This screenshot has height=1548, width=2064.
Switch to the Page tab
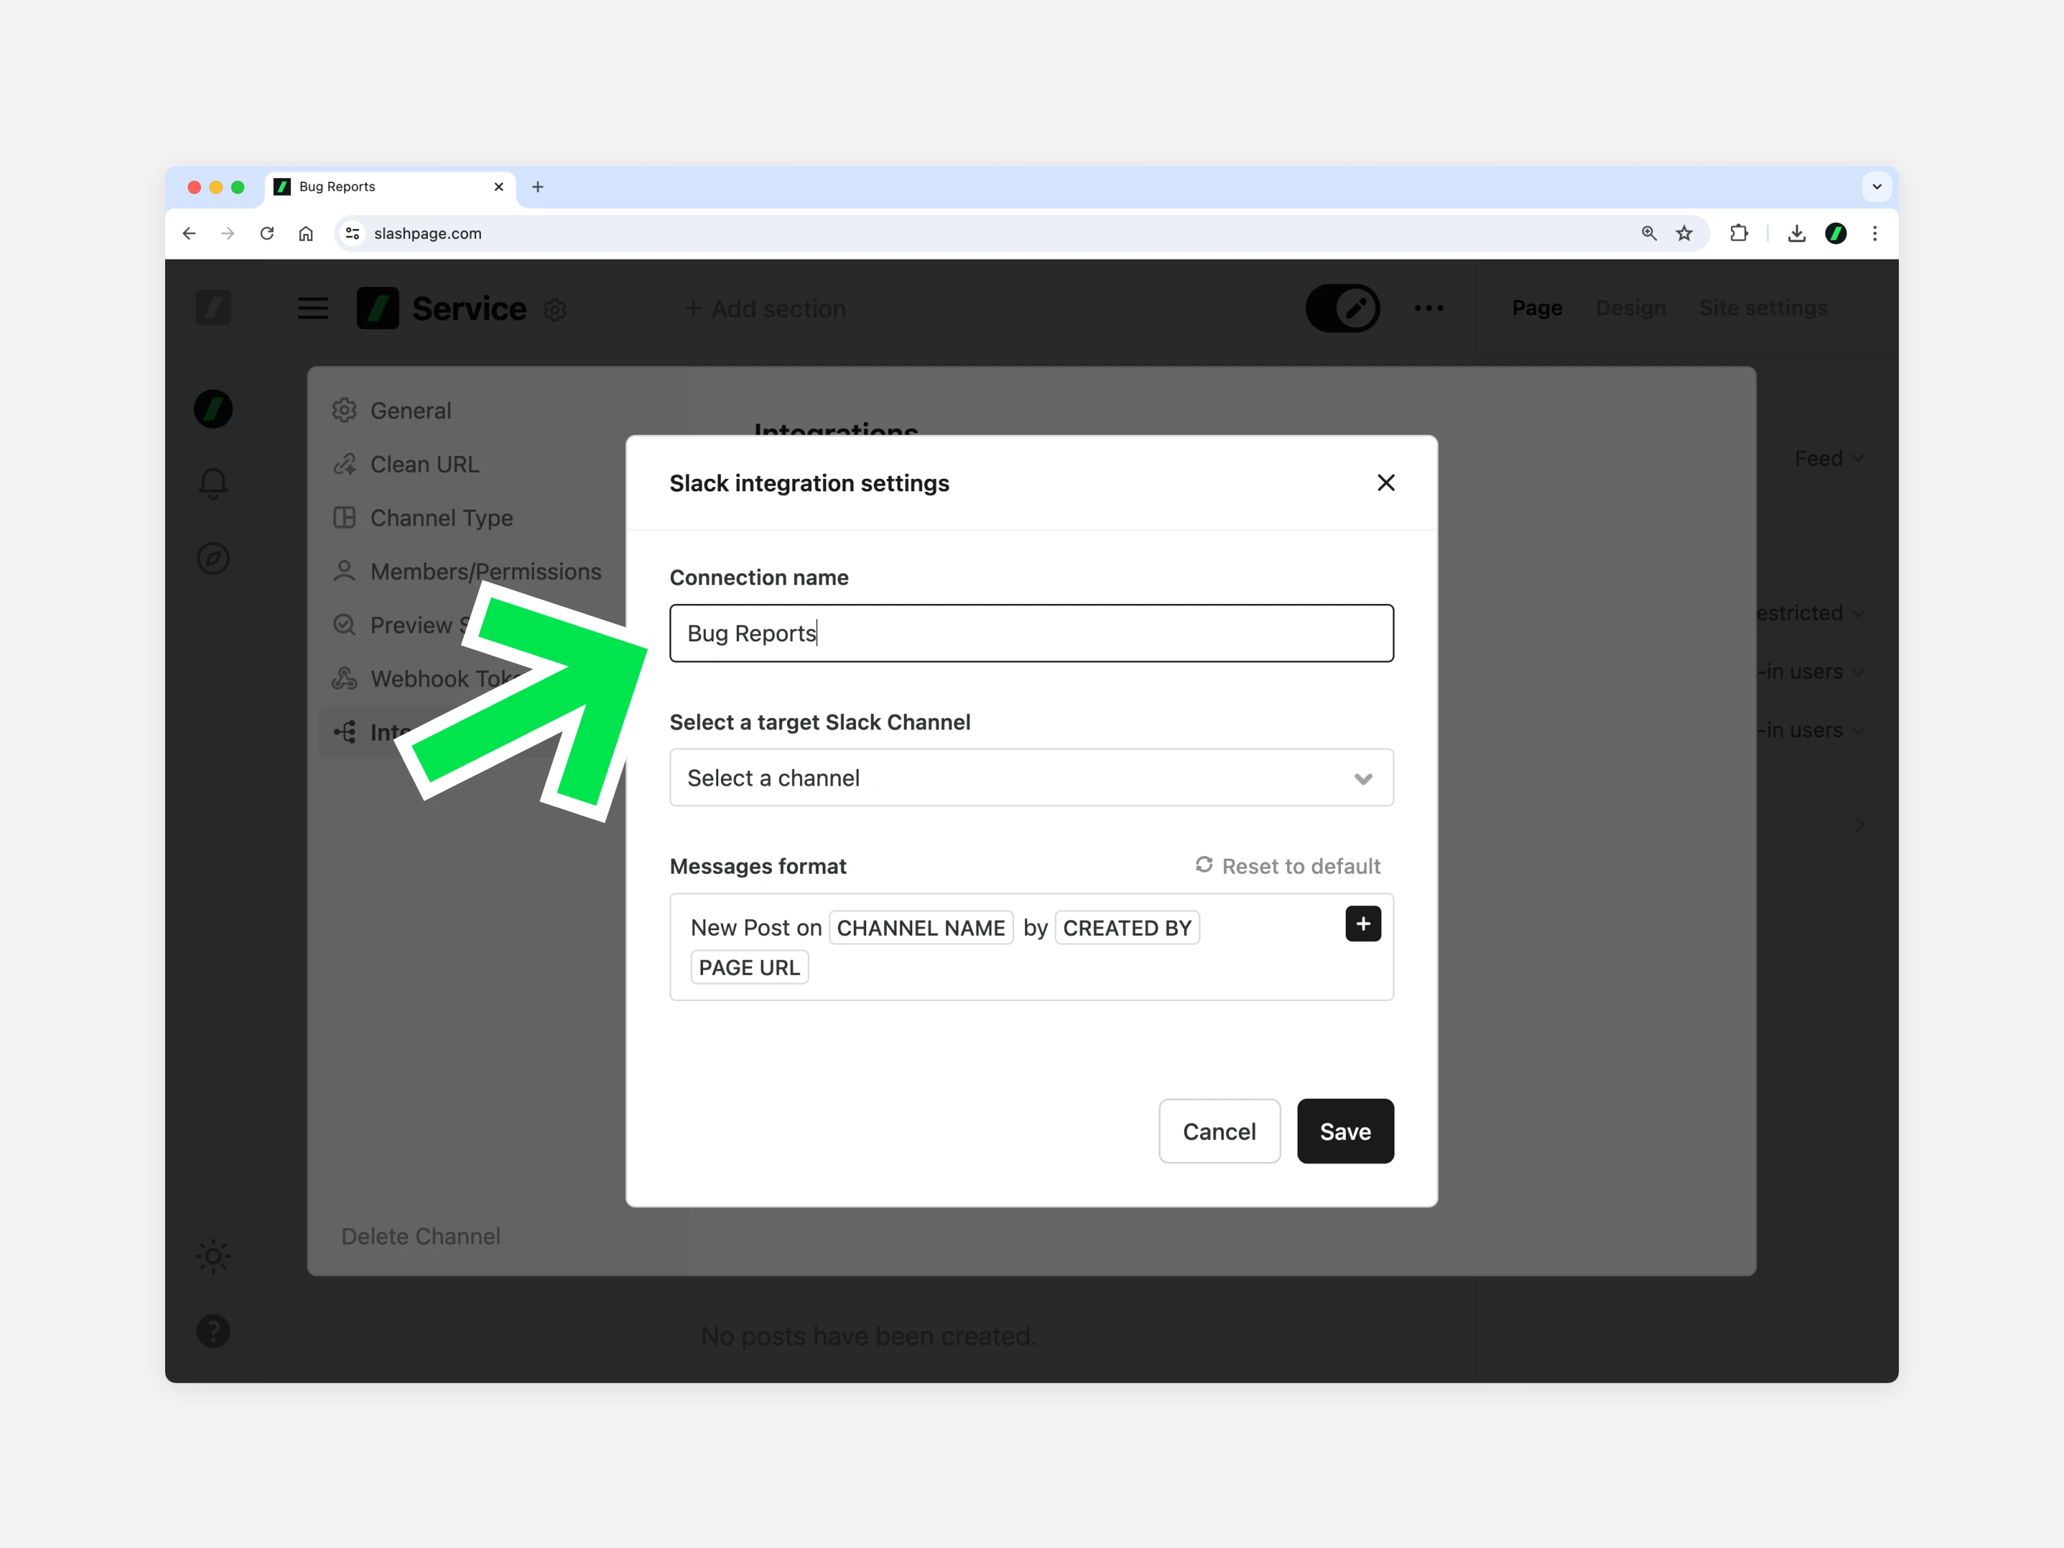(x=1537, y=308)
